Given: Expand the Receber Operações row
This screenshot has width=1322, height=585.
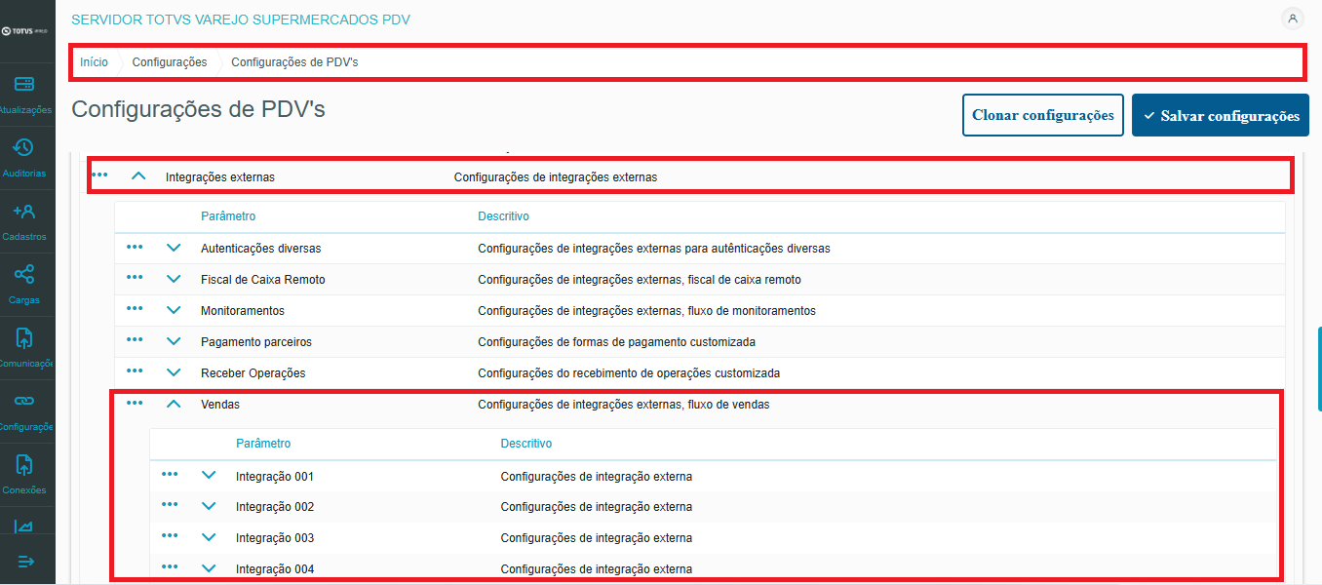Looking at the screenshot, I should pyautogui.click(x=174, y=372).
